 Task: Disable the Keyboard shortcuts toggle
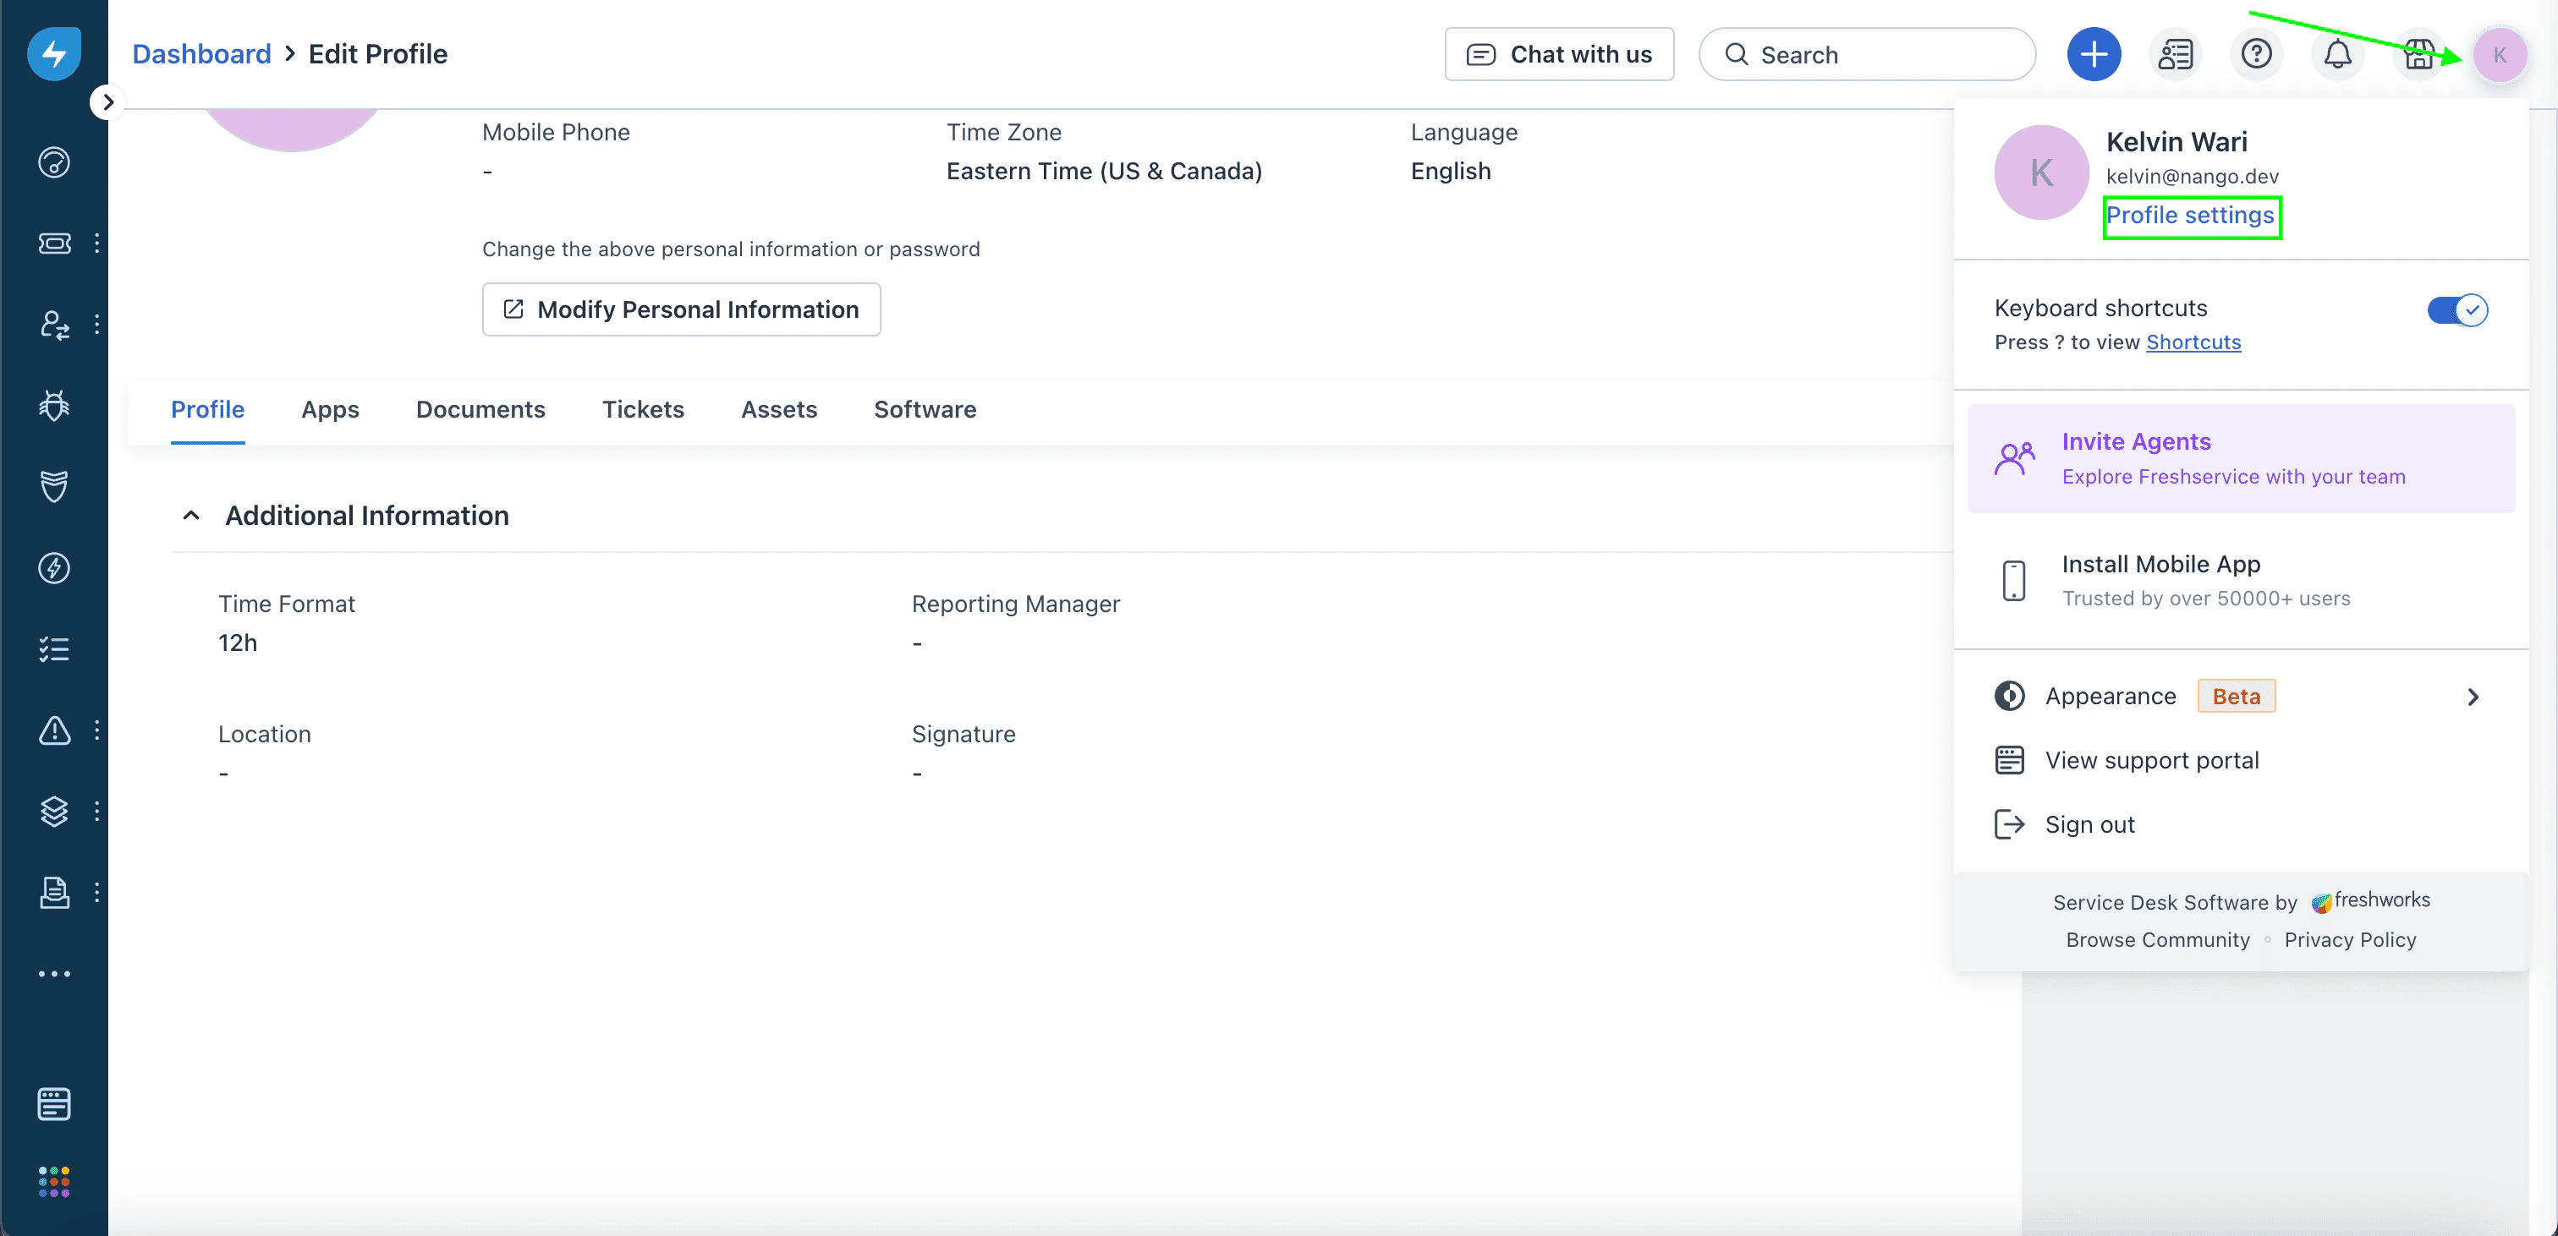2456,309
